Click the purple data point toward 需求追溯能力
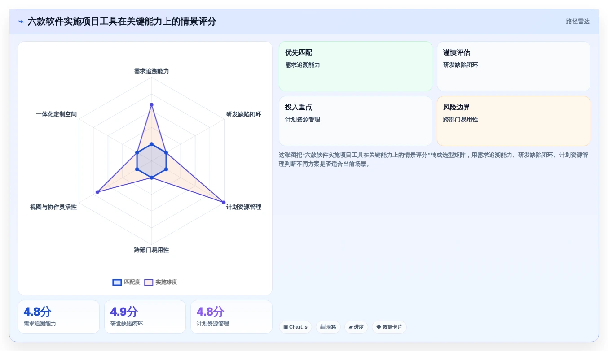Screen dimensions: 608x351 pyautogui.click(x=151, y=104)
